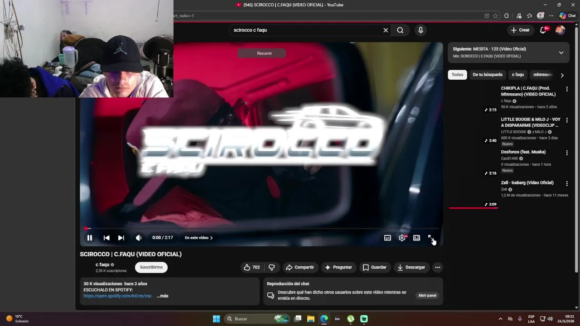Open the more actions three-dot menu
The width and height of the screenshot is (580, 326).
[437, 268]
